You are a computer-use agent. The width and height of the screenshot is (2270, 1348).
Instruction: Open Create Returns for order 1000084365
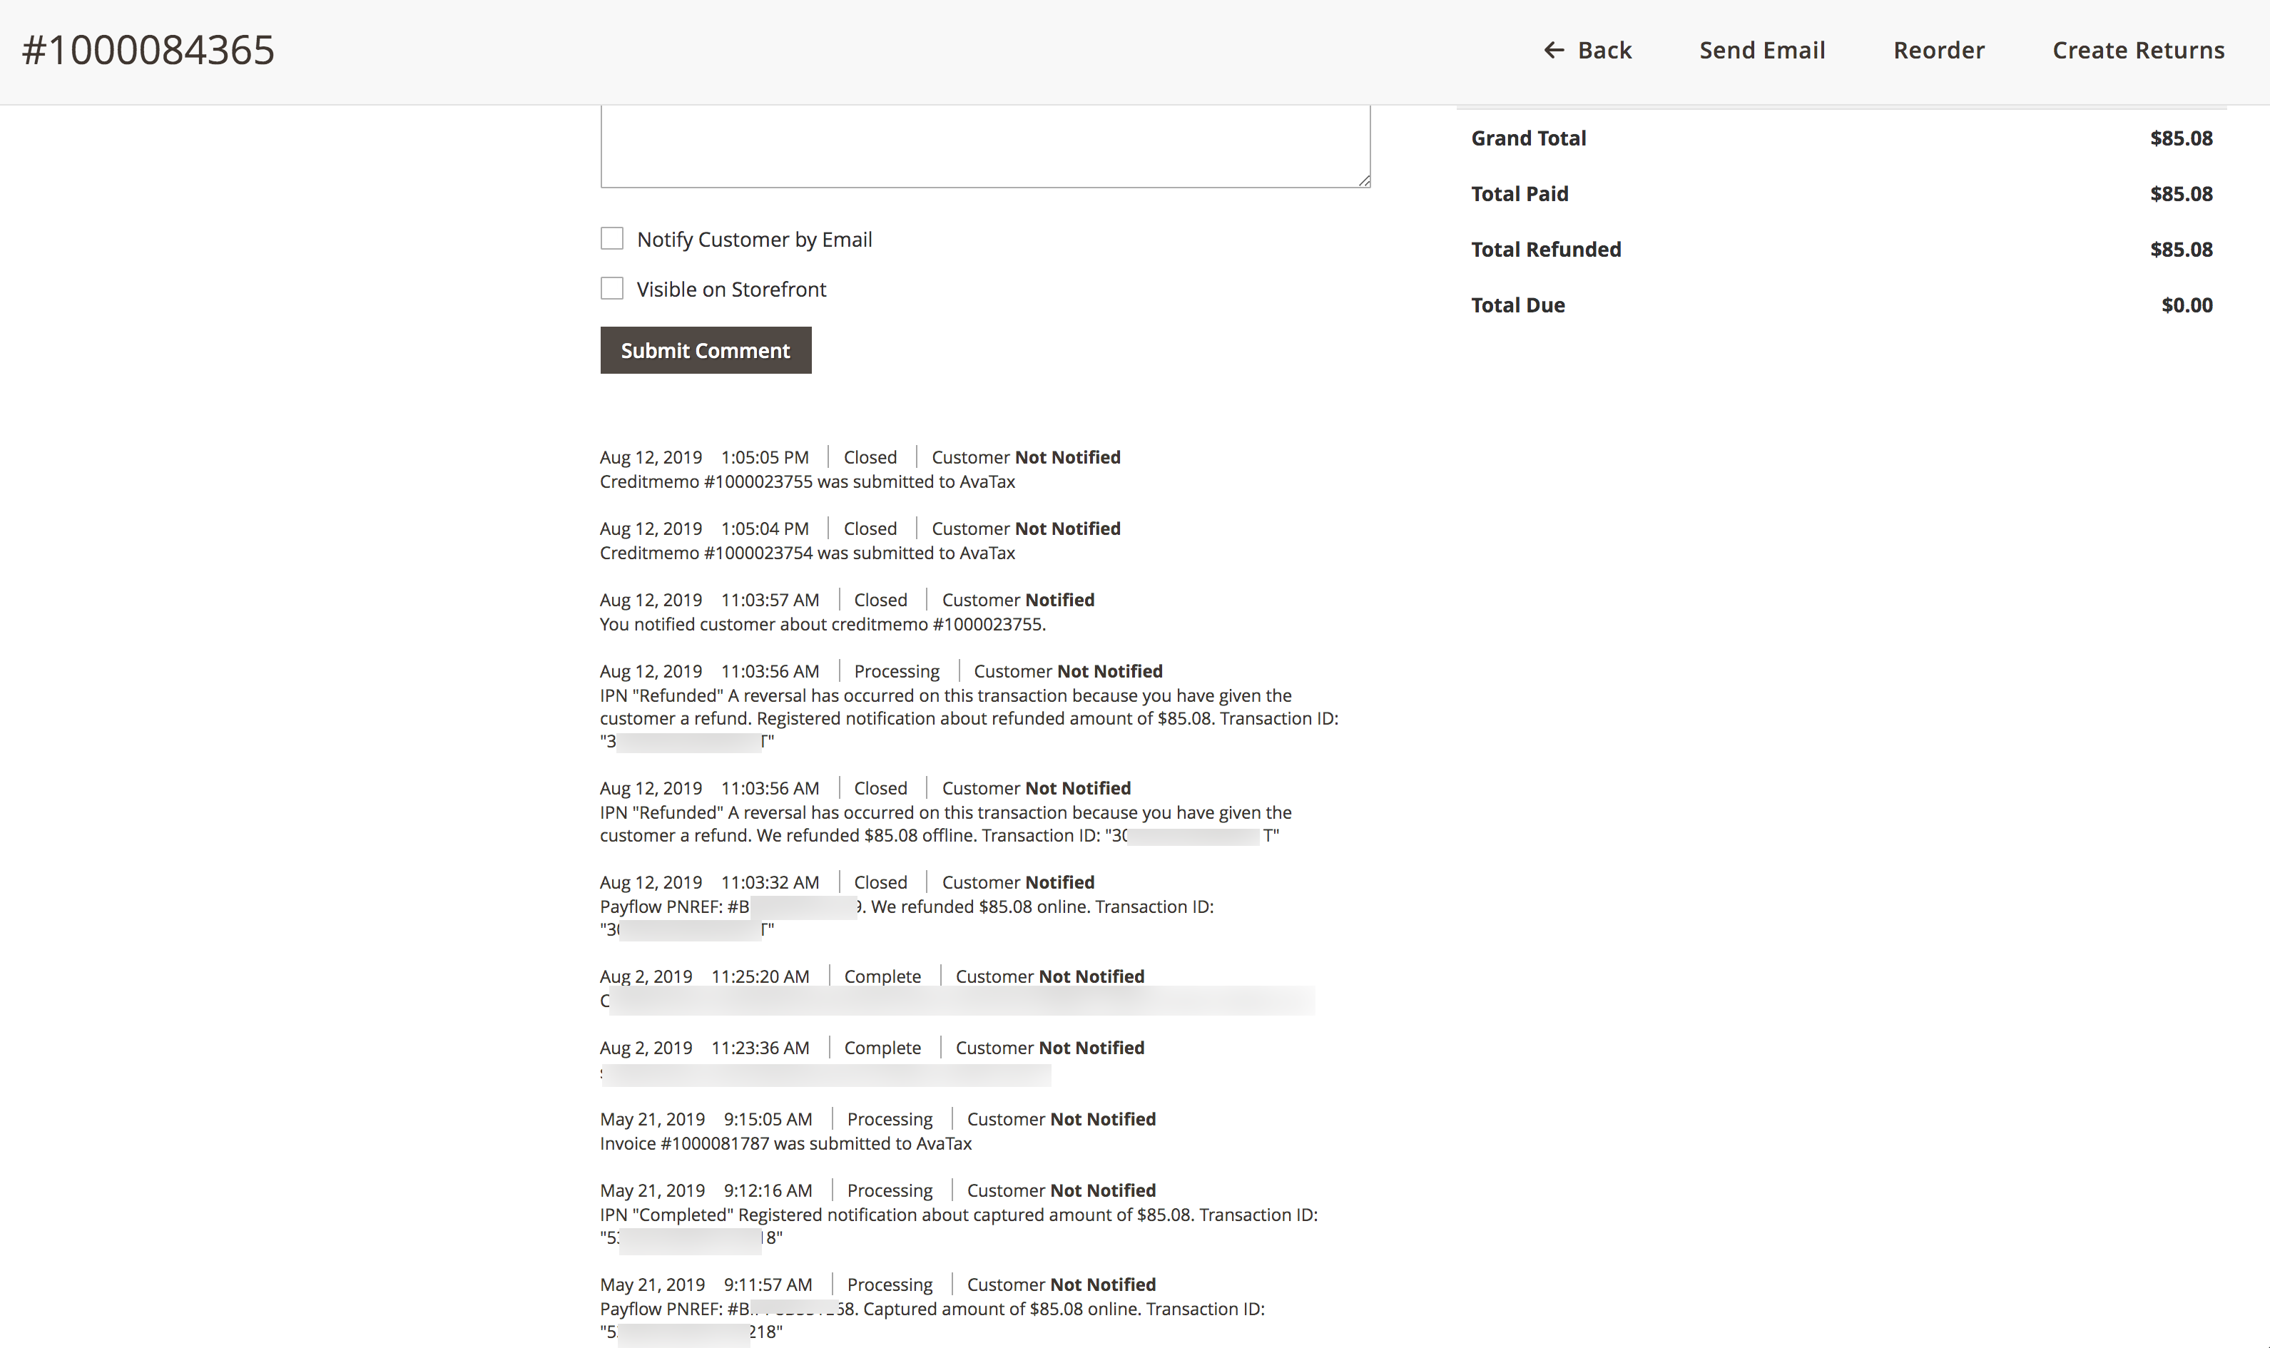pos(2138,50)
